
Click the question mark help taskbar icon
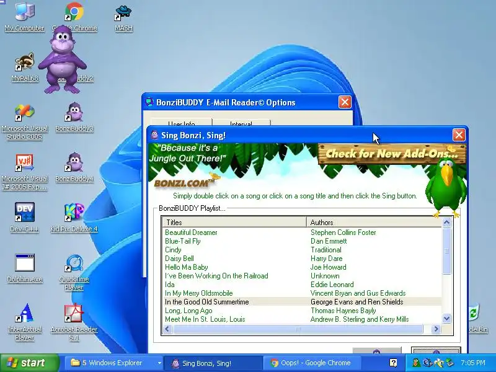(x=393, y=363)
